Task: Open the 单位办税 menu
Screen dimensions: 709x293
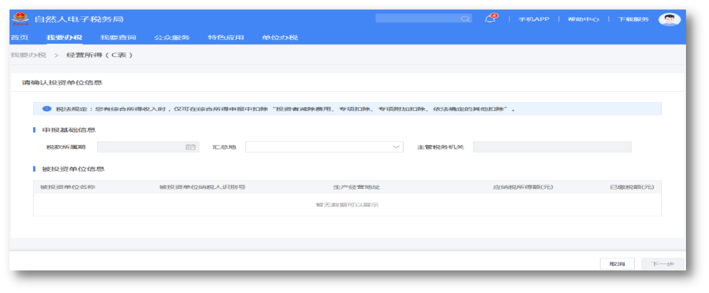Action: click(279, 37)
